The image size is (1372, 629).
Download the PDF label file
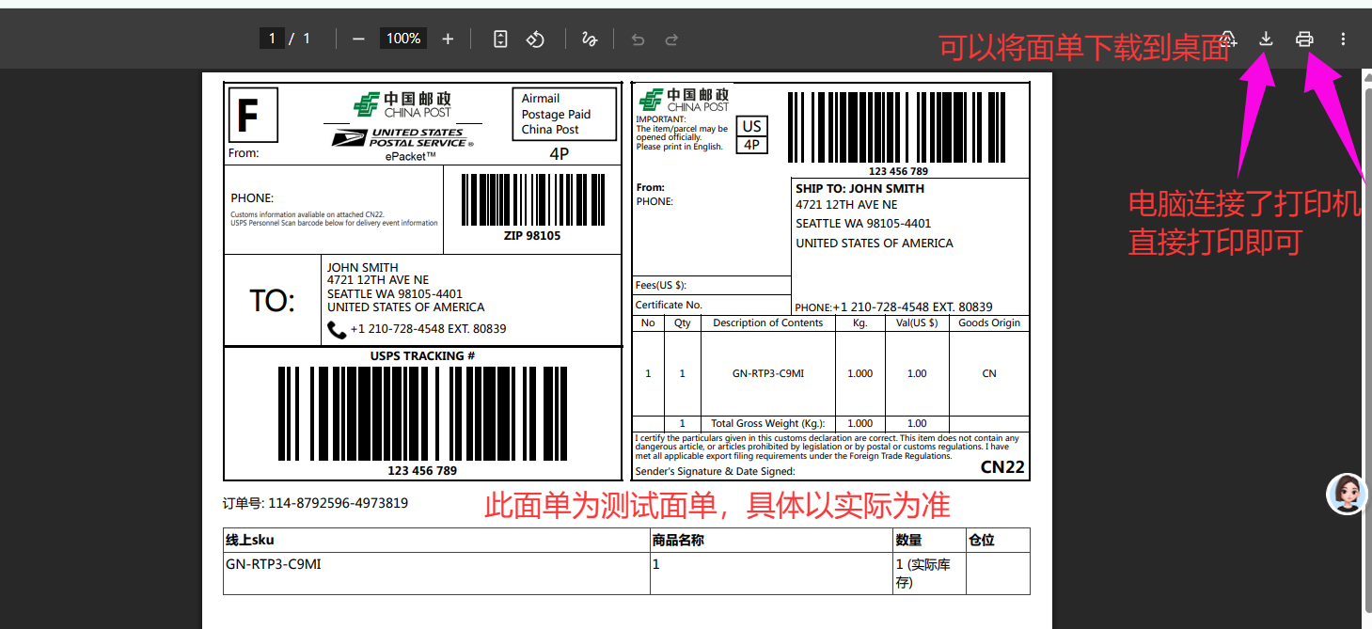click(x=1266, y=39)
